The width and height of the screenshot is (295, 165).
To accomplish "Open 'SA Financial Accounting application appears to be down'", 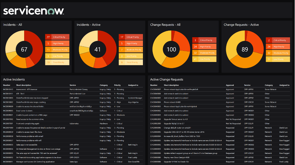I will 39,157.
